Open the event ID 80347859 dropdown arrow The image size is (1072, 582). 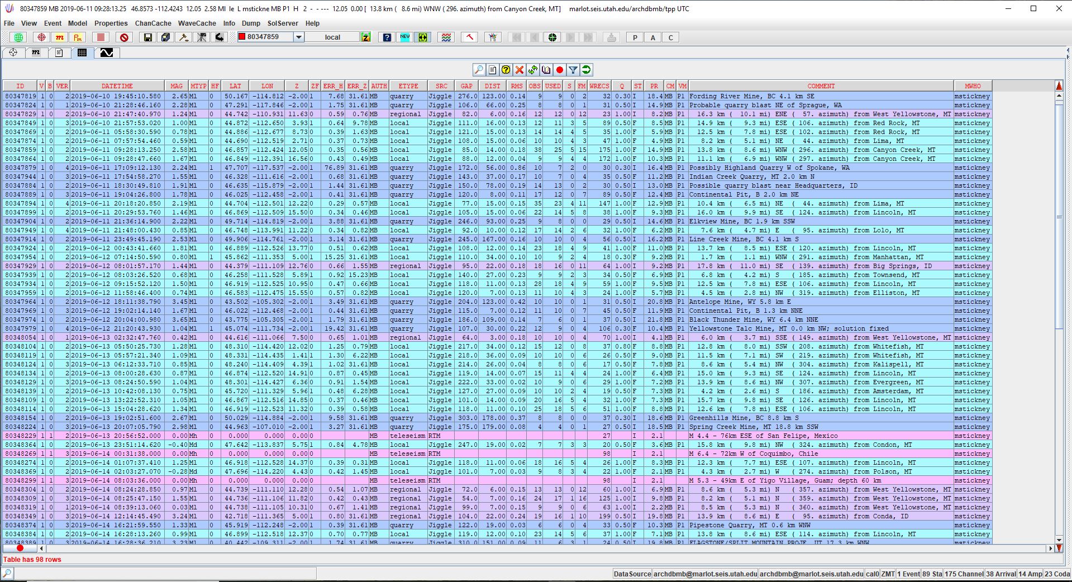click(x=299, y=37)
